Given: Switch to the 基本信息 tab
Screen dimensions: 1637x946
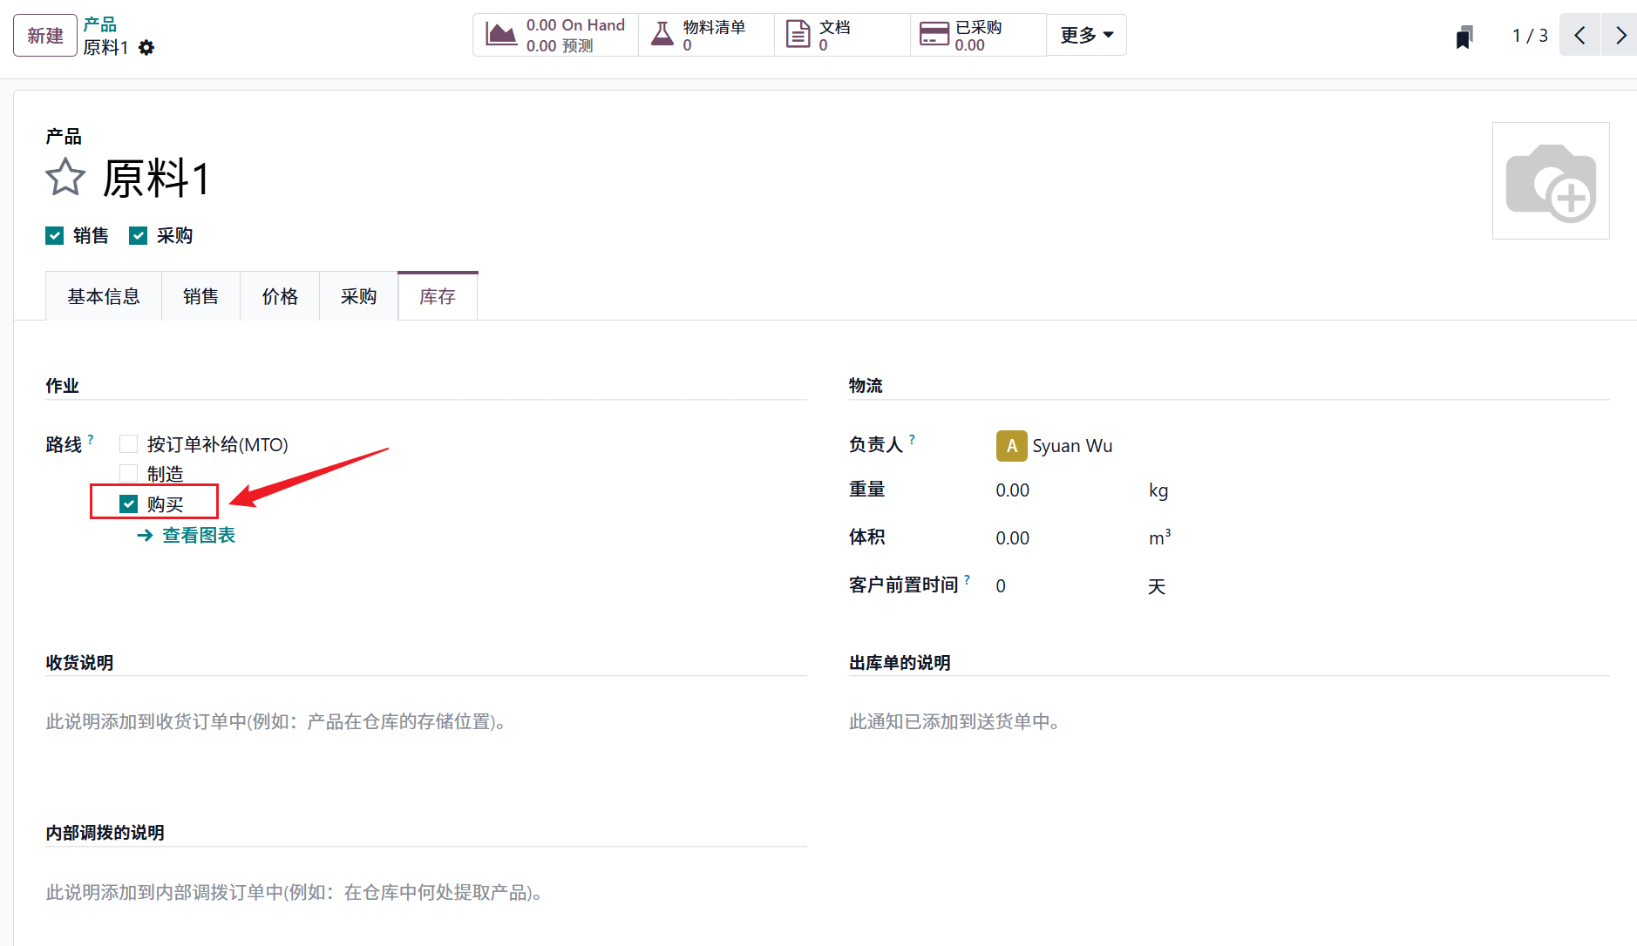Looking at the screenshot, I should (x=104, y=297).
